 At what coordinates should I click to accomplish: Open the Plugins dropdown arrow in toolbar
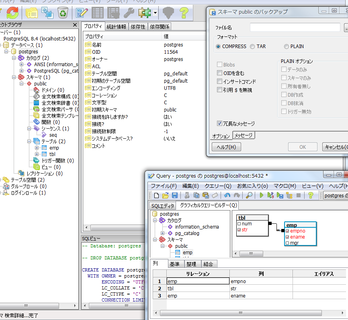click(x=155, y=13)
